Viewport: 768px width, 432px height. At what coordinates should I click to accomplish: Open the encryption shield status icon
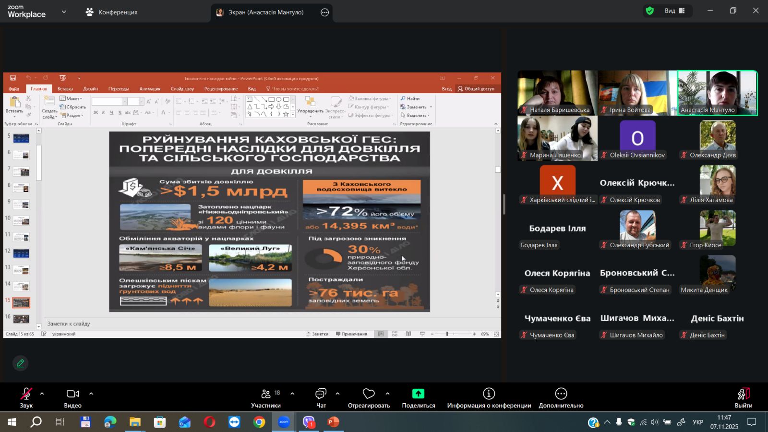click(650, 11)
